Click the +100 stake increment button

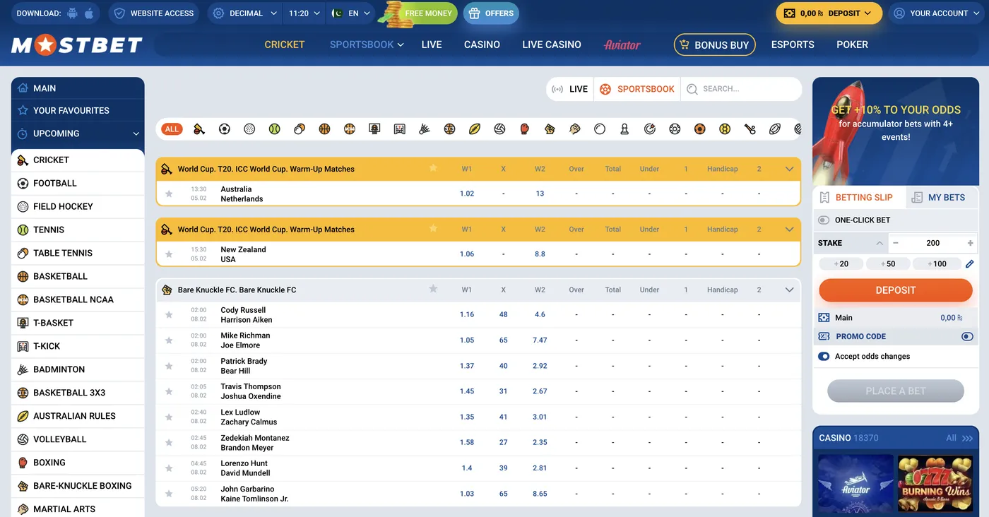tap(937, 263)
